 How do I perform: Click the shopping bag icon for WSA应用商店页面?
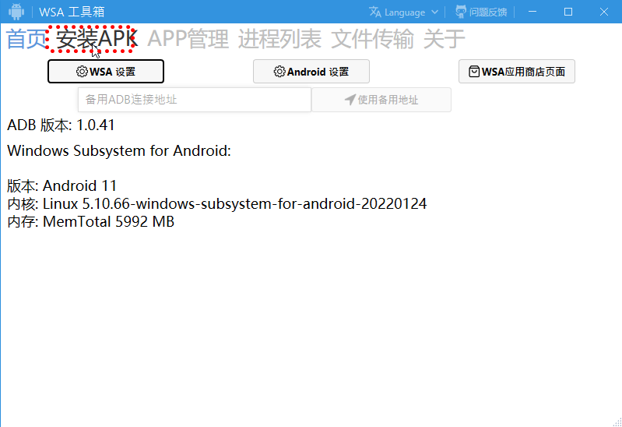(x=474, y=72)
